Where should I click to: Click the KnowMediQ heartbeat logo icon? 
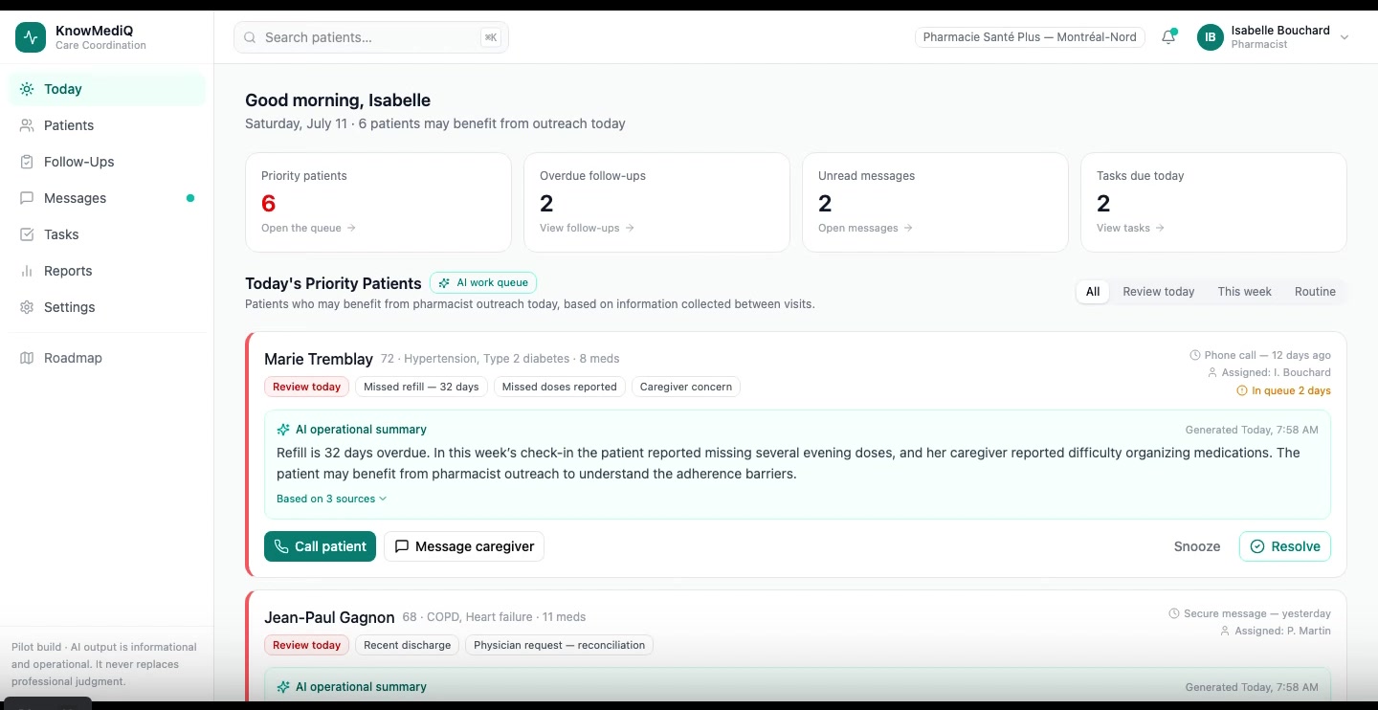click(x=31, y=37)
